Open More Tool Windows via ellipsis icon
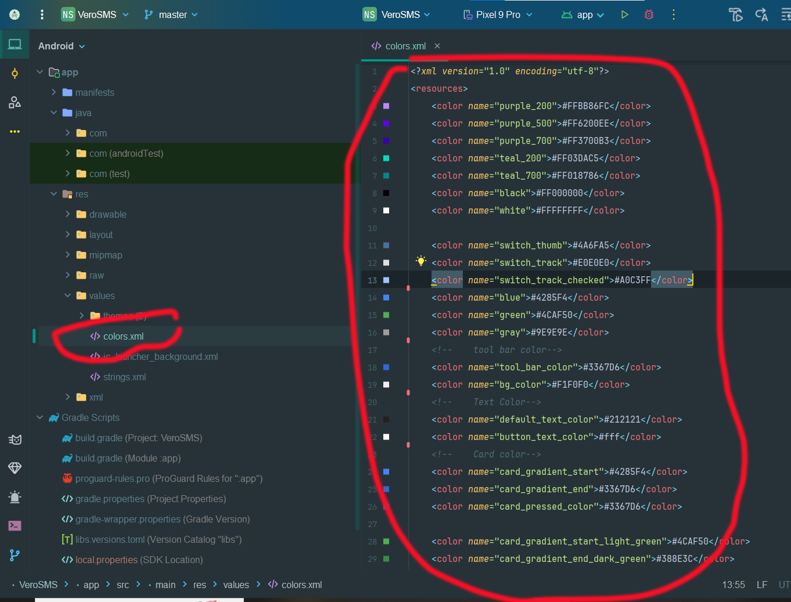Screen dimensions: 791x602 pyautogui.click(x=15, y=131)
